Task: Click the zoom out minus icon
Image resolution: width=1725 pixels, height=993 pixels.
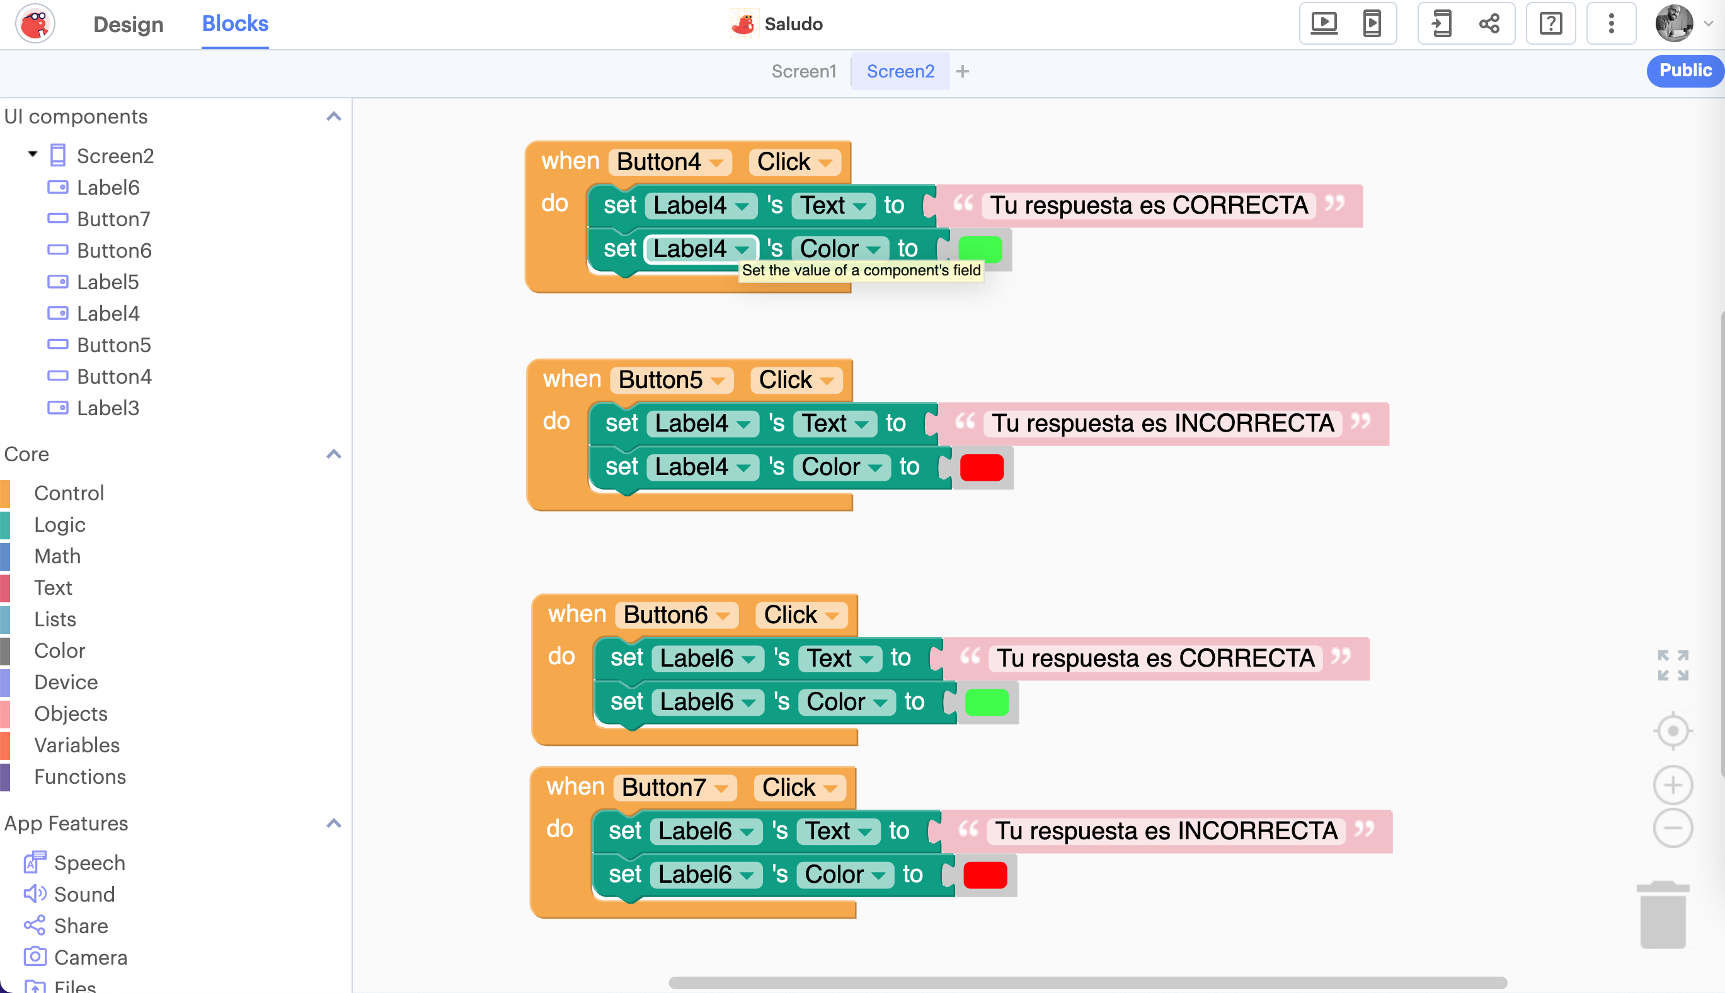Action: tap(1673, 829)
